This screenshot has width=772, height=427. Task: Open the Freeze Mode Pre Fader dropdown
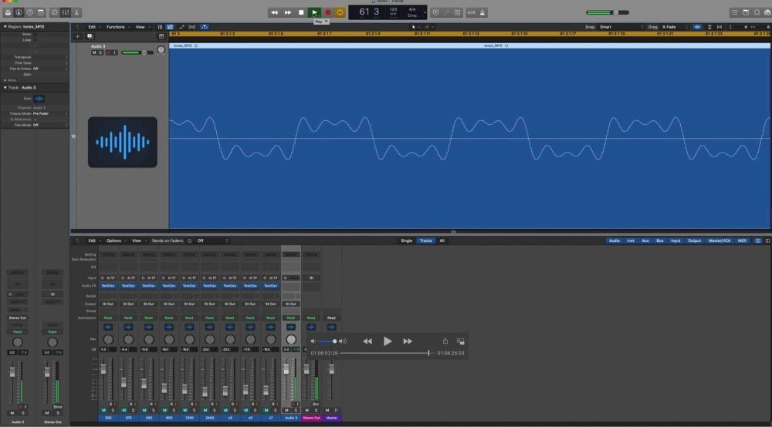tap(49, 113)
